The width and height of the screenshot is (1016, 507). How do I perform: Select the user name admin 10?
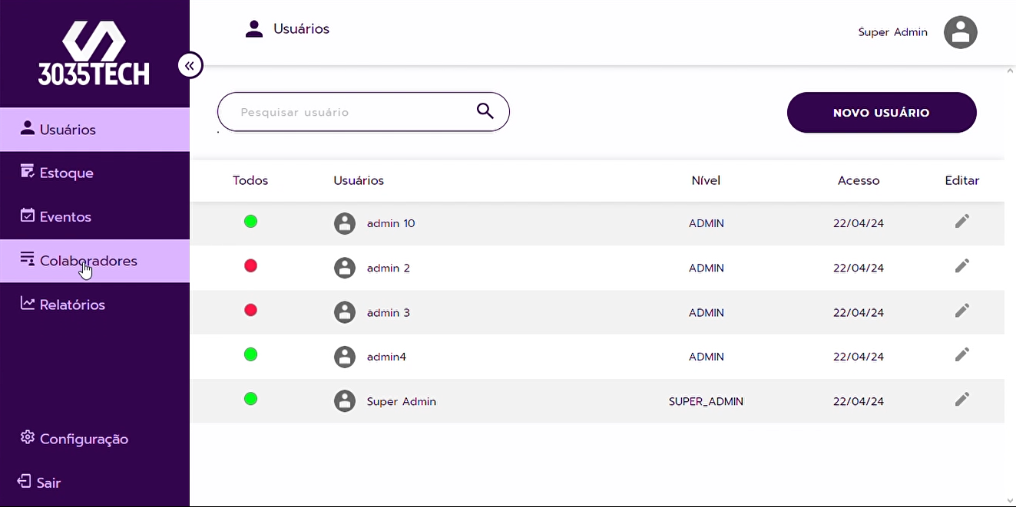391,223
